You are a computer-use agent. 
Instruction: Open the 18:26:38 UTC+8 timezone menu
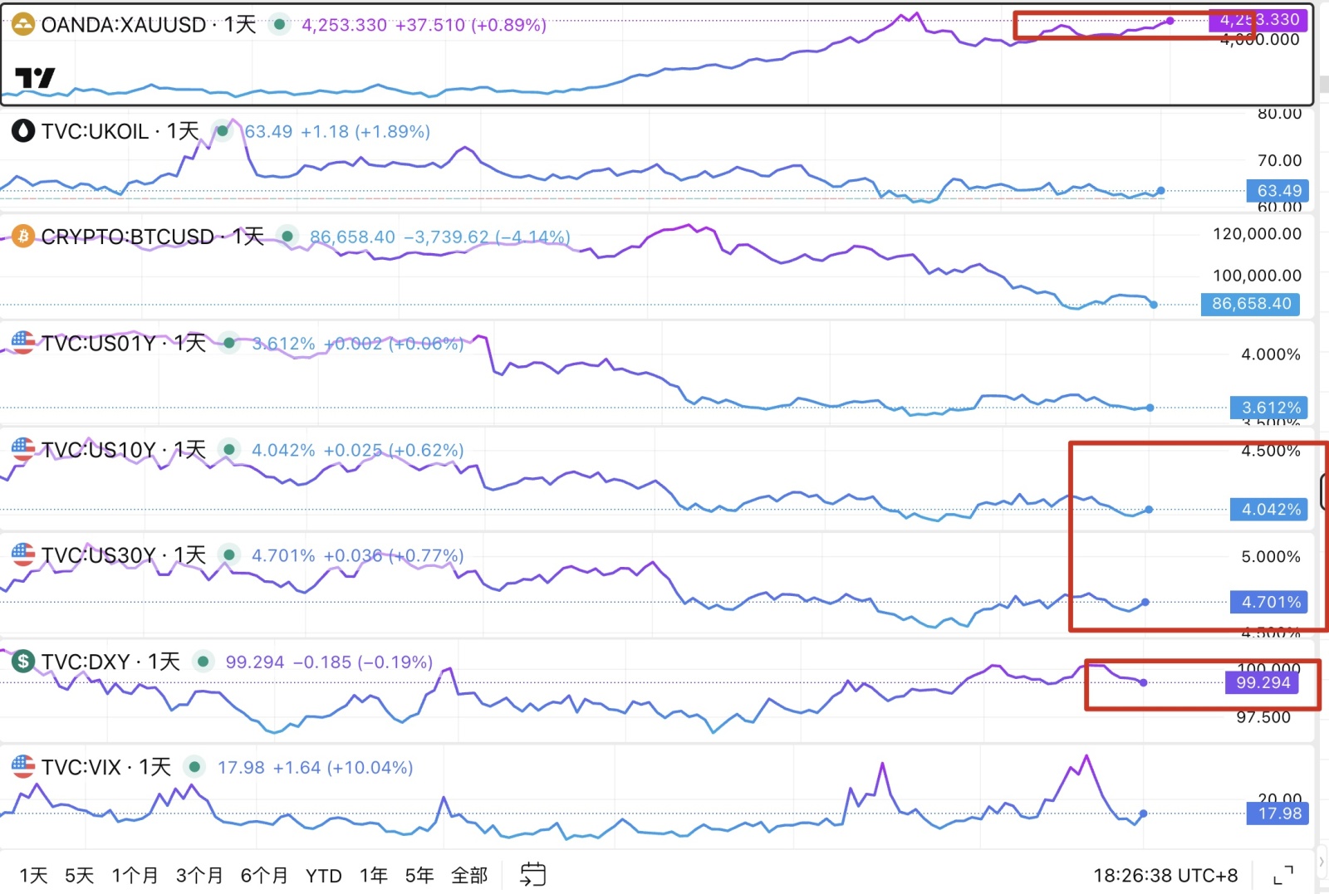(x=1165, y=875)
